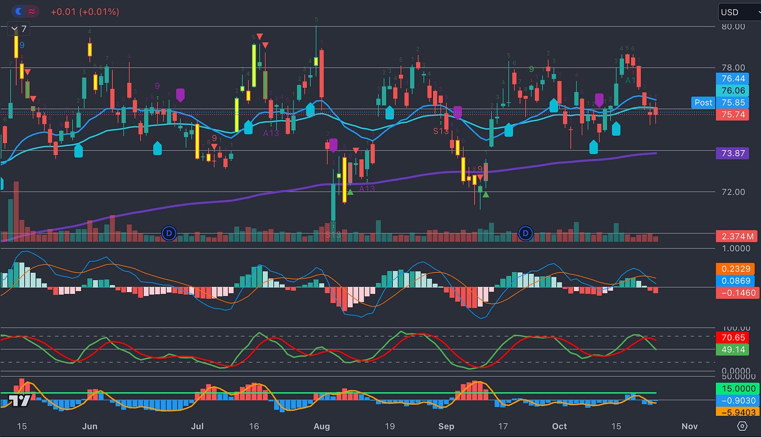Toggle the session switch at top left
Image resolution: width=761 pixels, height=437 pixels.
point(25,11)
